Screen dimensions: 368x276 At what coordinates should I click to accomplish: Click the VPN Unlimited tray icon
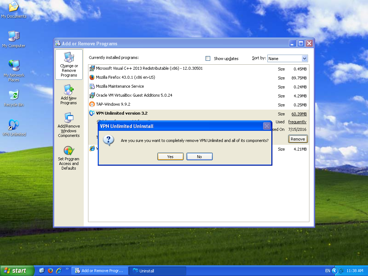point(341,271)
